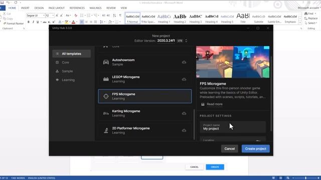The width and height of the screenshot is (321, 180).
Task: Click the FPS Microgame crosshair icon
Action: coord(106,96)
